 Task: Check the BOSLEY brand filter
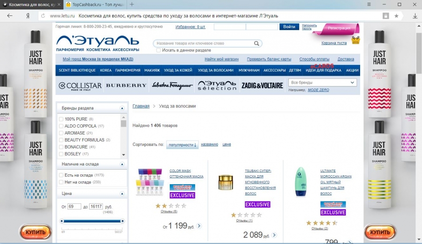point(61,154)
